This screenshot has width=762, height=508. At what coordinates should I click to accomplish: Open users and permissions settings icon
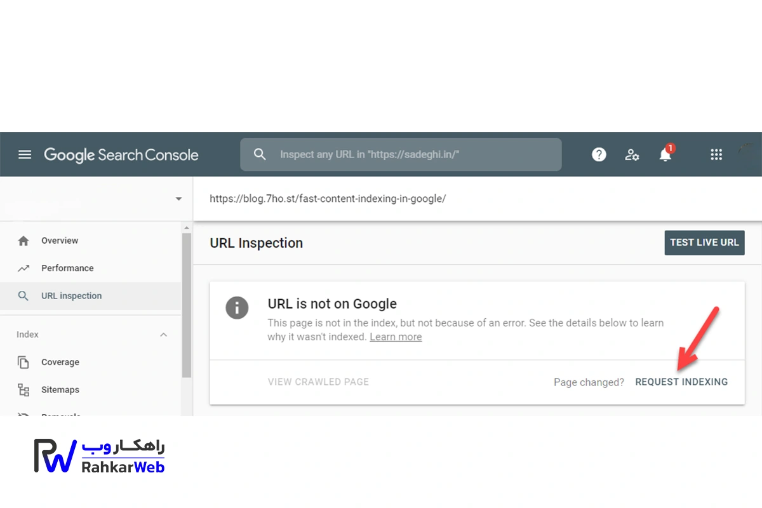[x=632, y=154]
